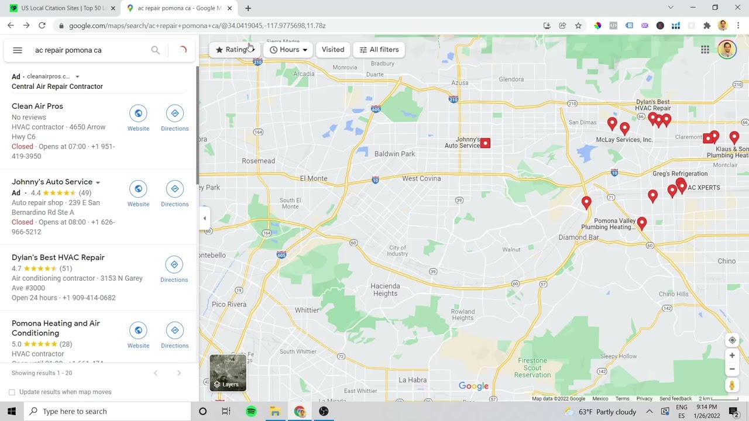Apply the Visited filter
Image resolution: width=749 pixels, height=421 pixels.
[x=333, y=50]
